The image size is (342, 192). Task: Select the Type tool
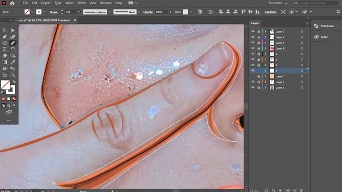tap(5, 50)
